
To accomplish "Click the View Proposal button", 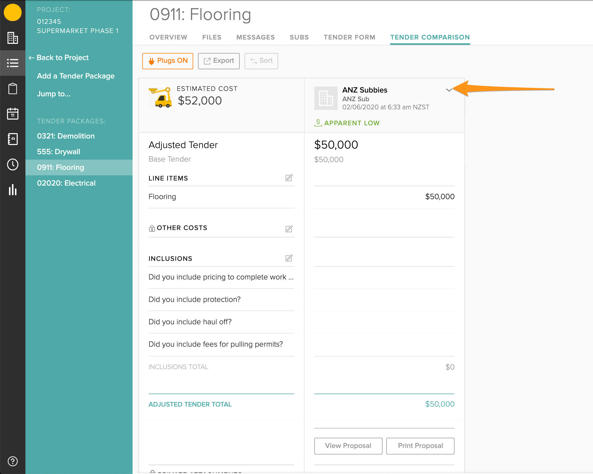I will 348,446.
